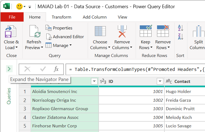Open the File tab
Screen dimensions: 205x132
point(12,17)
